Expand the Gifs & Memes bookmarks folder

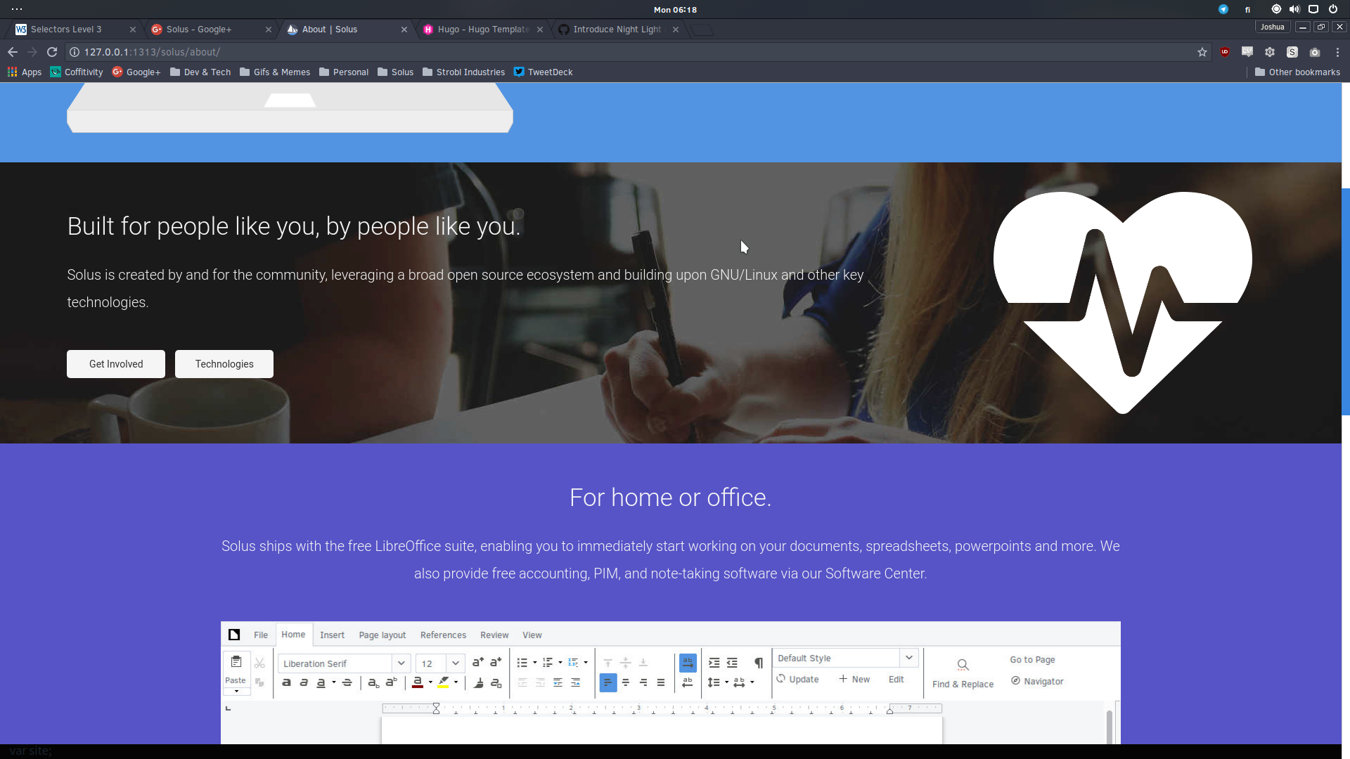point(275,72)
